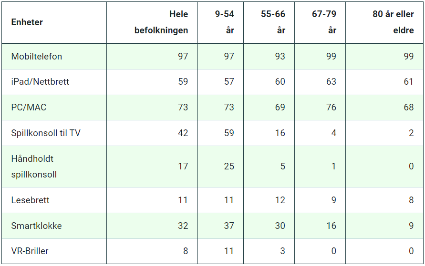The height and width of the screenshot is (266, 425).
Task: Click iPad/Nettbrett value for 80 år eller eldre
Action: click(408, 82)
